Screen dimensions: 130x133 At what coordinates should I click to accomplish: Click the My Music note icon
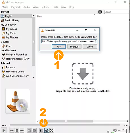(3, 33)
